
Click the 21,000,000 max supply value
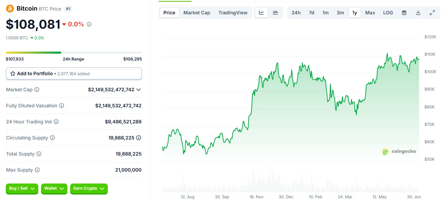tap(129, 170)
